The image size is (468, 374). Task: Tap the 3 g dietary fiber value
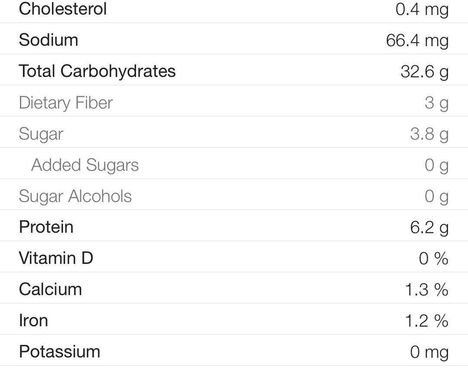point(436,103)
